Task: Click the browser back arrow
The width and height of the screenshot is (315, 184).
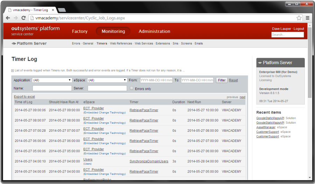Action: pos(8,18)
